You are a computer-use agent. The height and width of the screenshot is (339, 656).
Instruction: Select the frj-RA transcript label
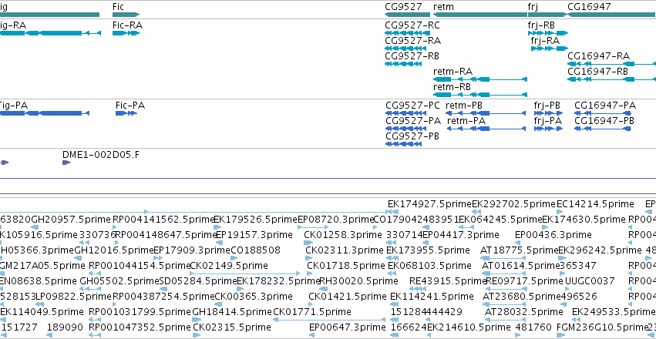point(545,41)
